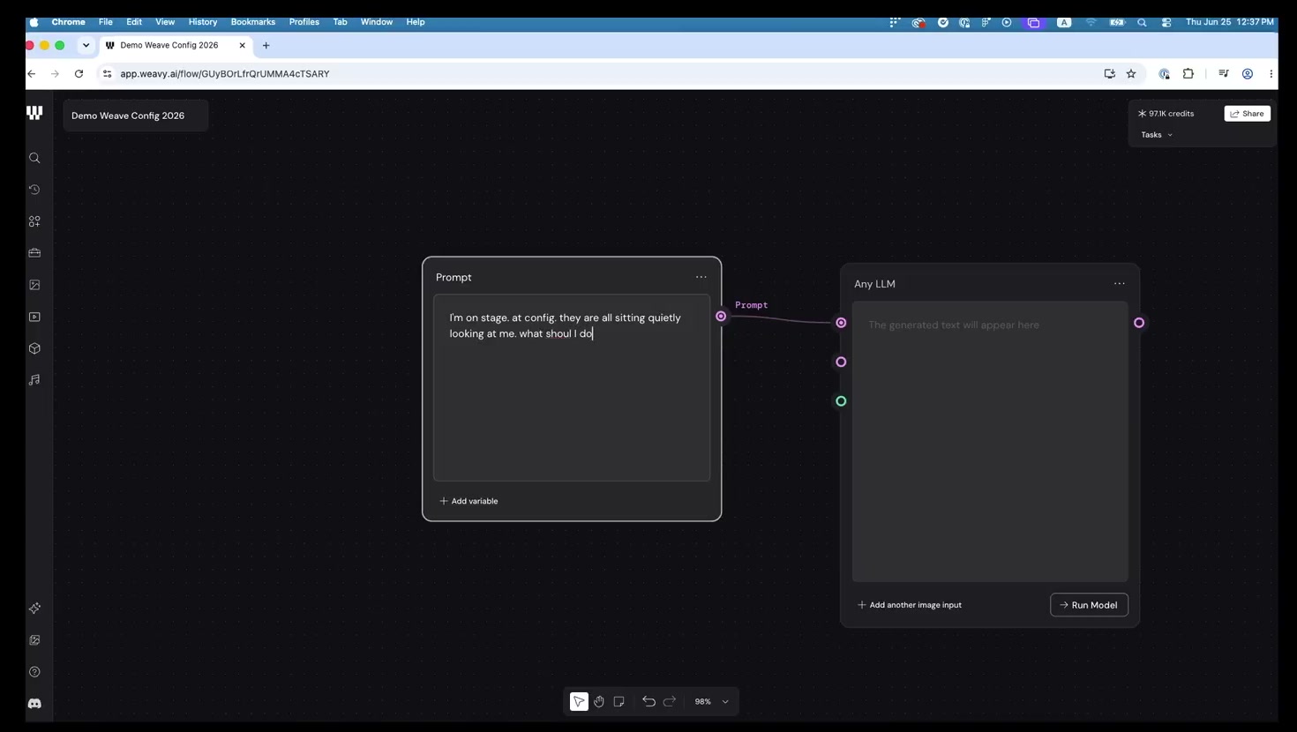The image size is (1297, 732).
Task: Click the sparkle icon in lower sidebar
Action: coord(34,609)
